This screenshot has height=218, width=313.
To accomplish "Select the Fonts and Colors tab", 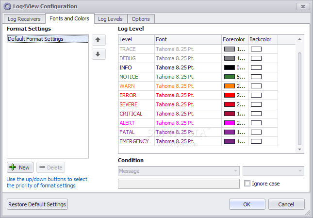I will click(x=69, y=18).
